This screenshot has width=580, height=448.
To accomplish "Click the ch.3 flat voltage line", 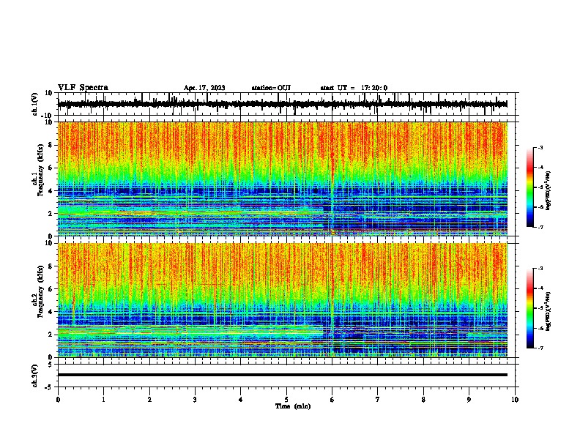I will (x=282, y=375).
